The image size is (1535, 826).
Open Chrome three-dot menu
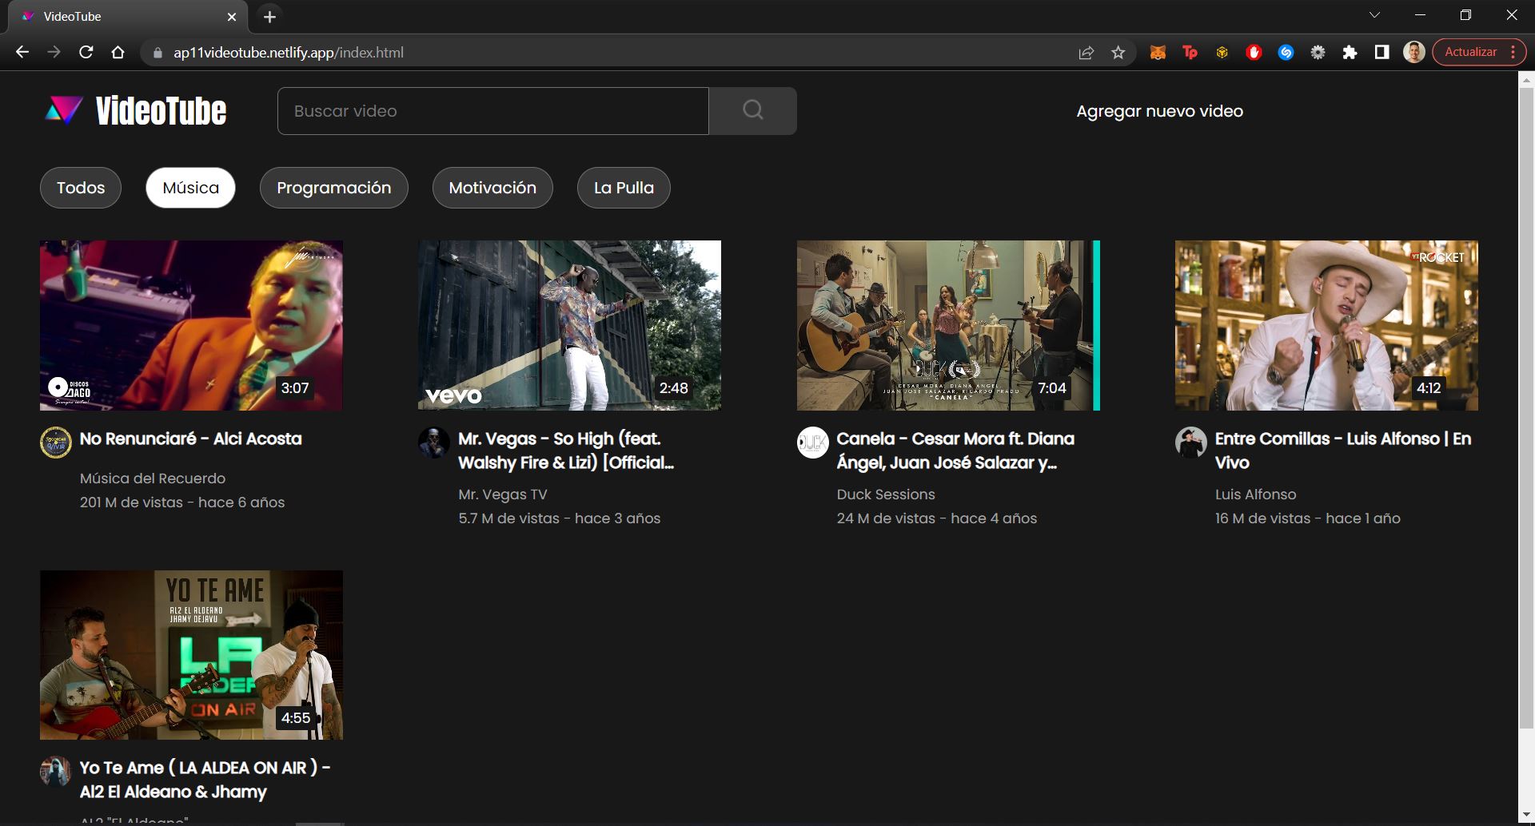pos(1513,52)
